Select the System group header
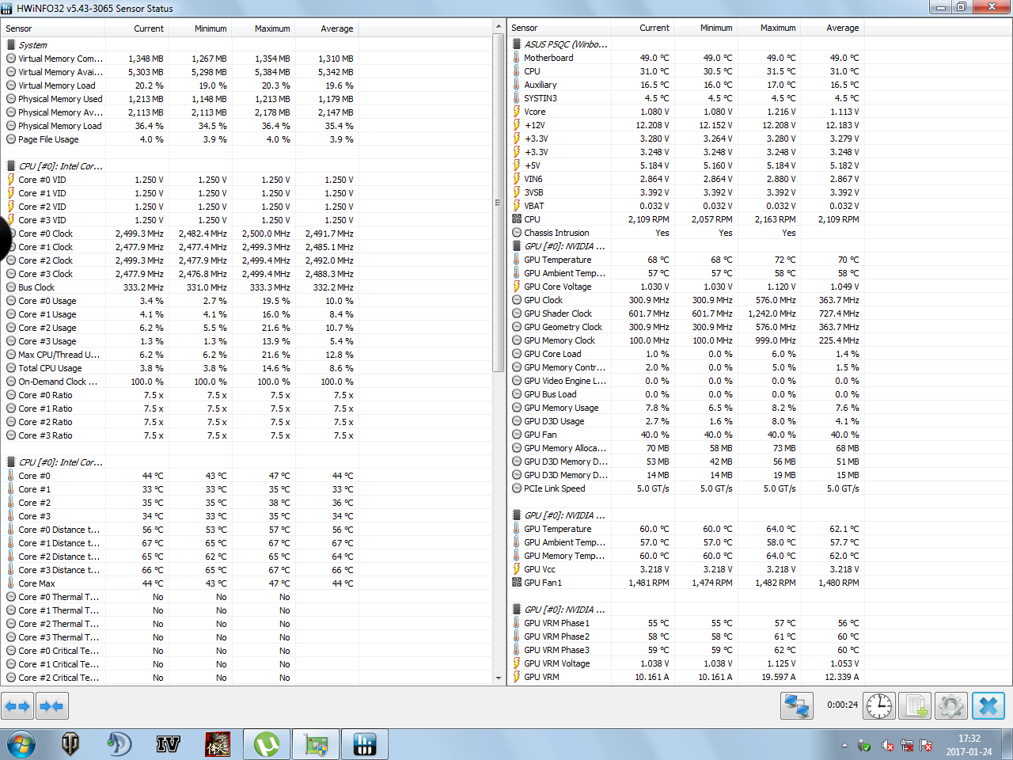This screenshot has width=1013, height=760. click(247, 45)
